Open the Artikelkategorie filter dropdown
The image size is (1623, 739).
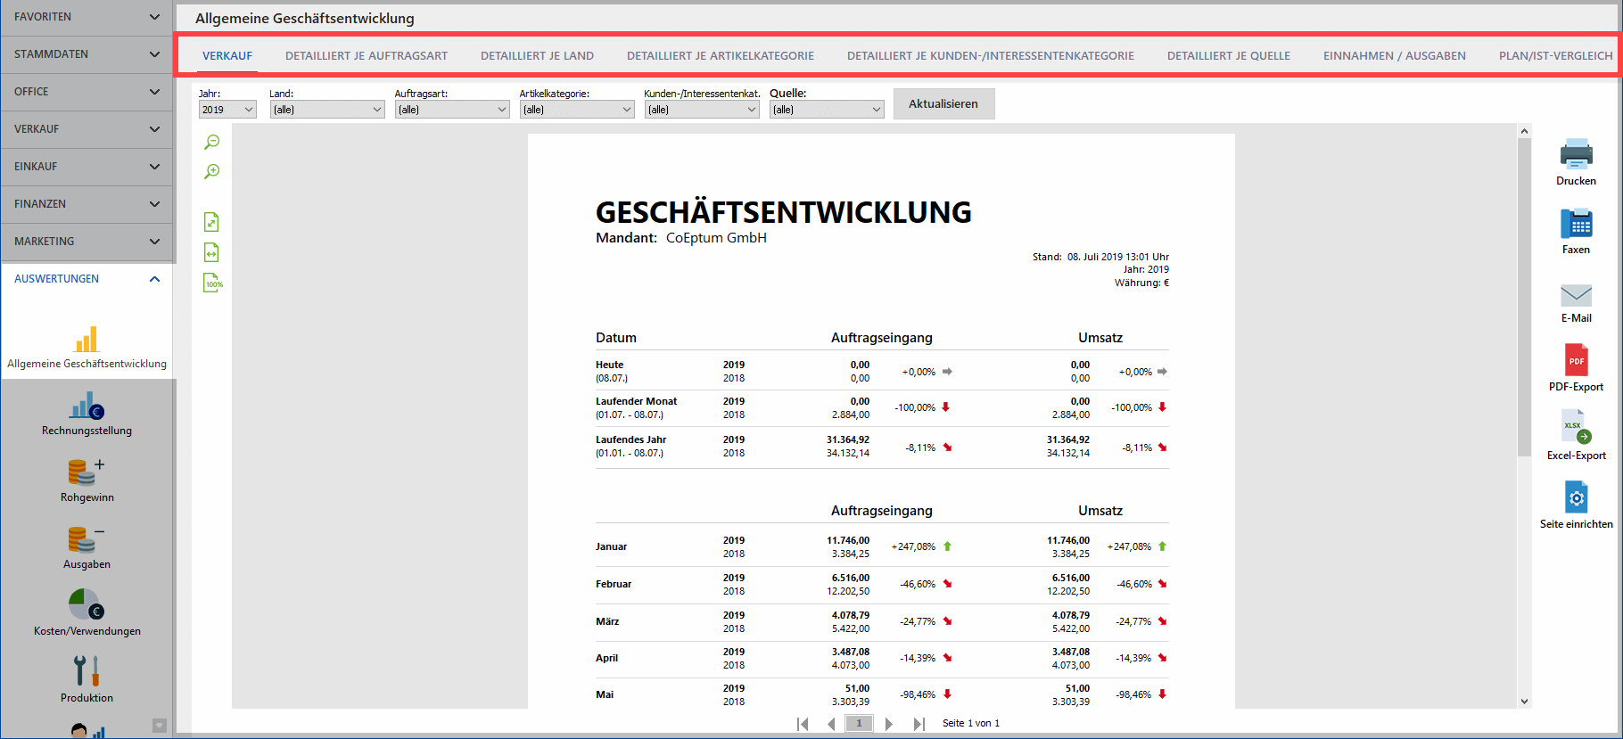click(x=577, y=110)
